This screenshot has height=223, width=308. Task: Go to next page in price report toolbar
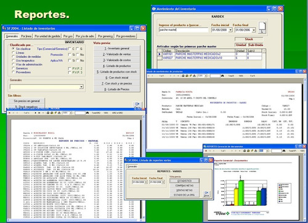(36, 113)
